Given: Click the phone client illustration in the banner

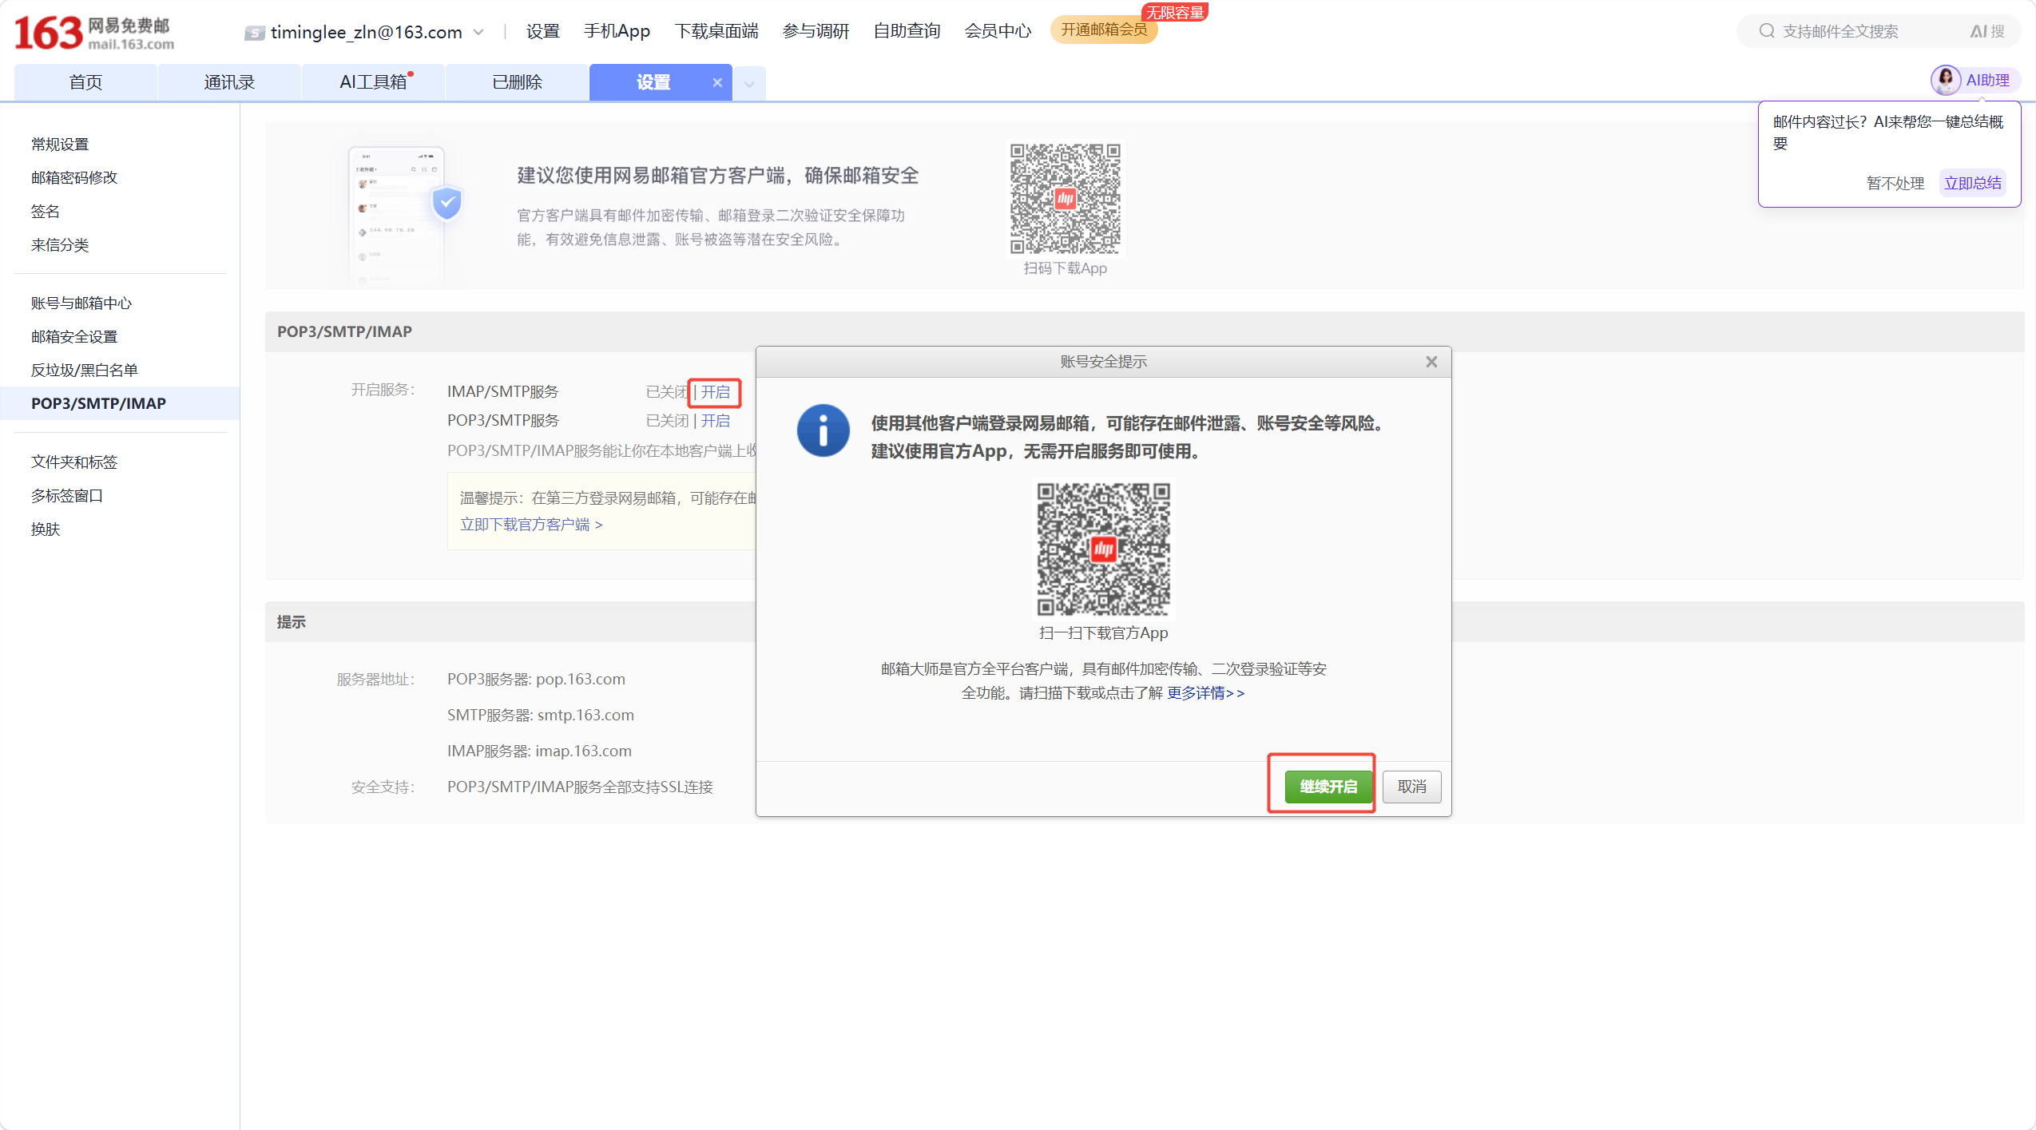Looking at the screenshot, I should [x=406, y=213].
